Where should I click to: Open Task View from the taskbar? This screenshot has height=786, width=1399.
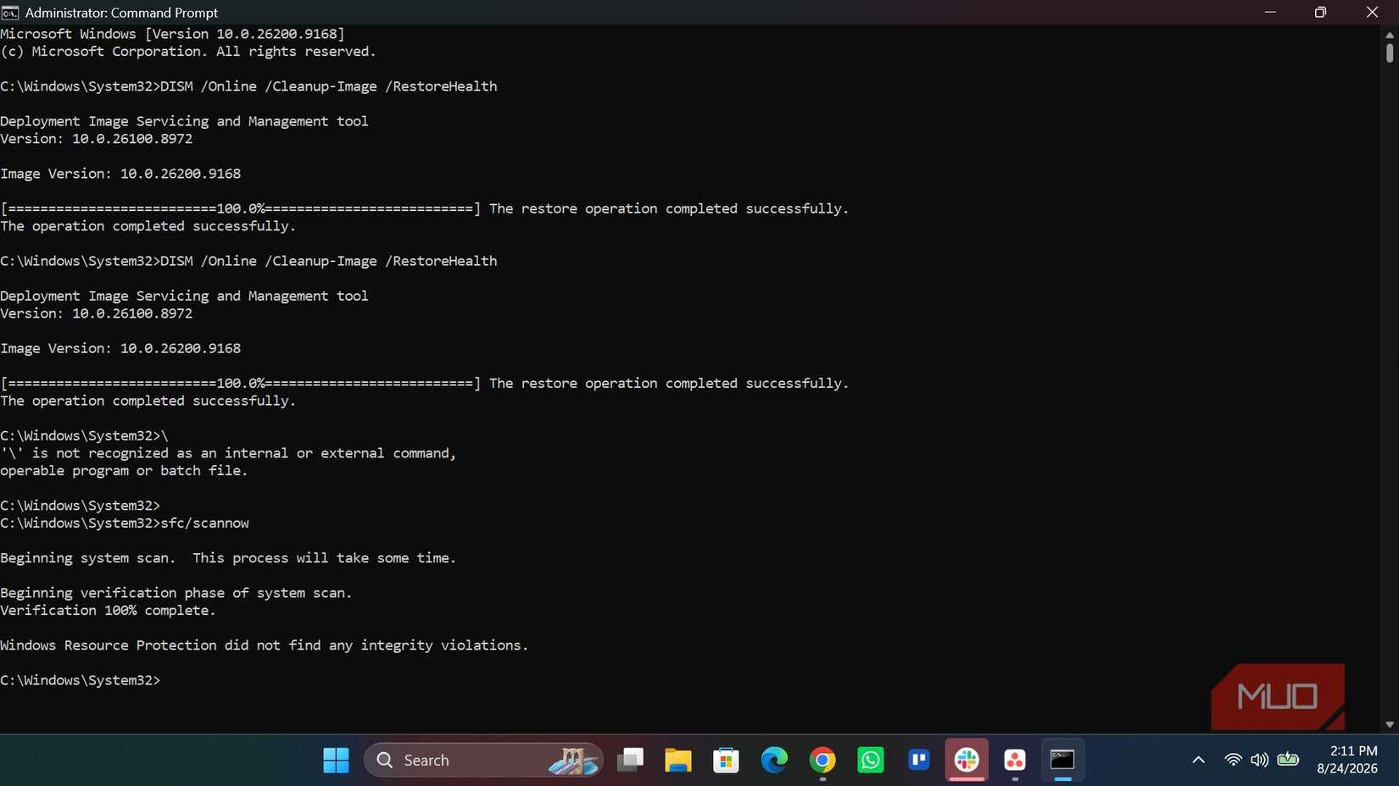point(630,760)
